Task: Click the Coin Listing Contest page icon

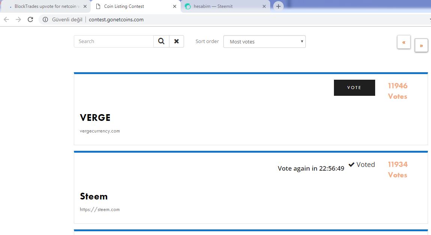Action: pos(98,6)
